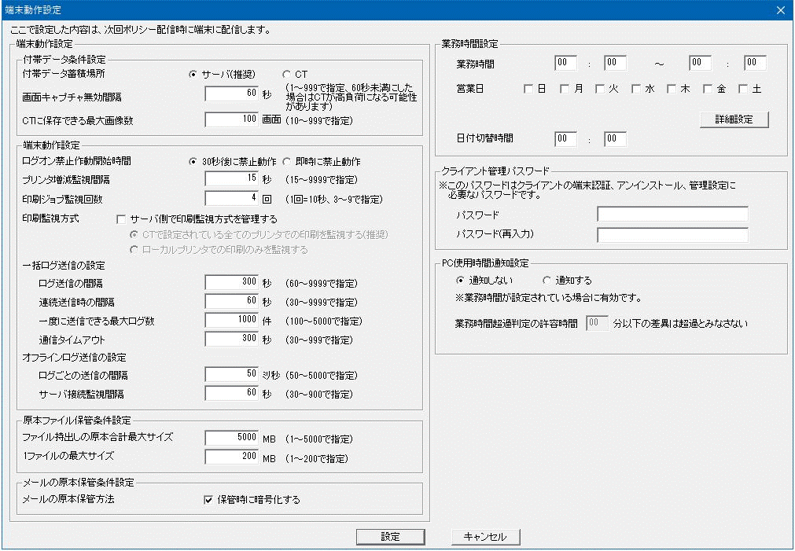Tick the 日 business day checkbox
This screenshot has height=551, width=795.
528,90
